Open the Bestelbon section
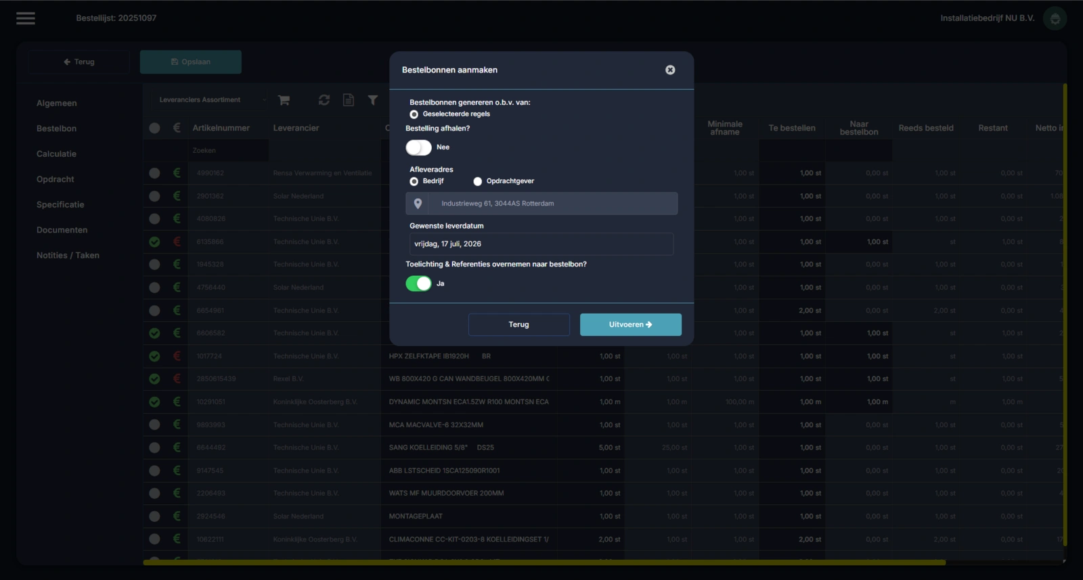 (56, 128)
